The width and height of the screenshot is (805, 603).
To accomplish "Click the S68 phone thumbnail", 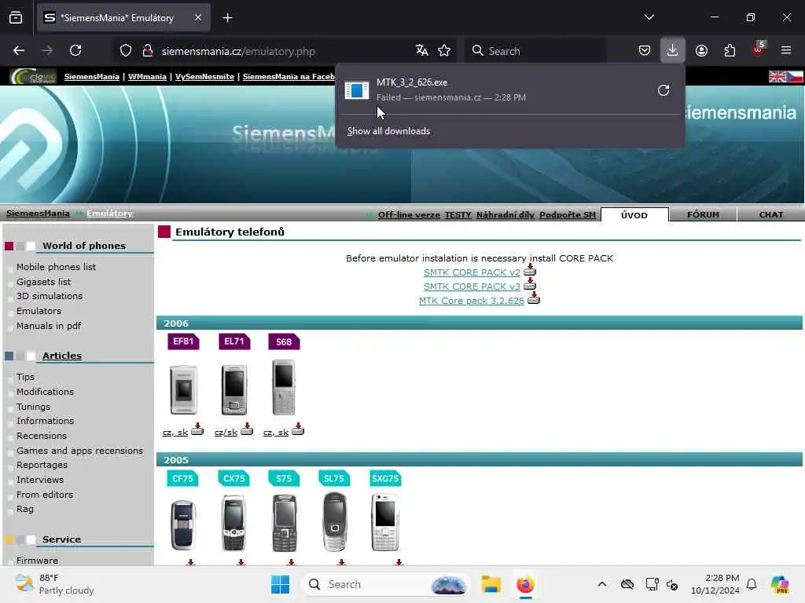I will pyautogui.click(x=284, y=387).
